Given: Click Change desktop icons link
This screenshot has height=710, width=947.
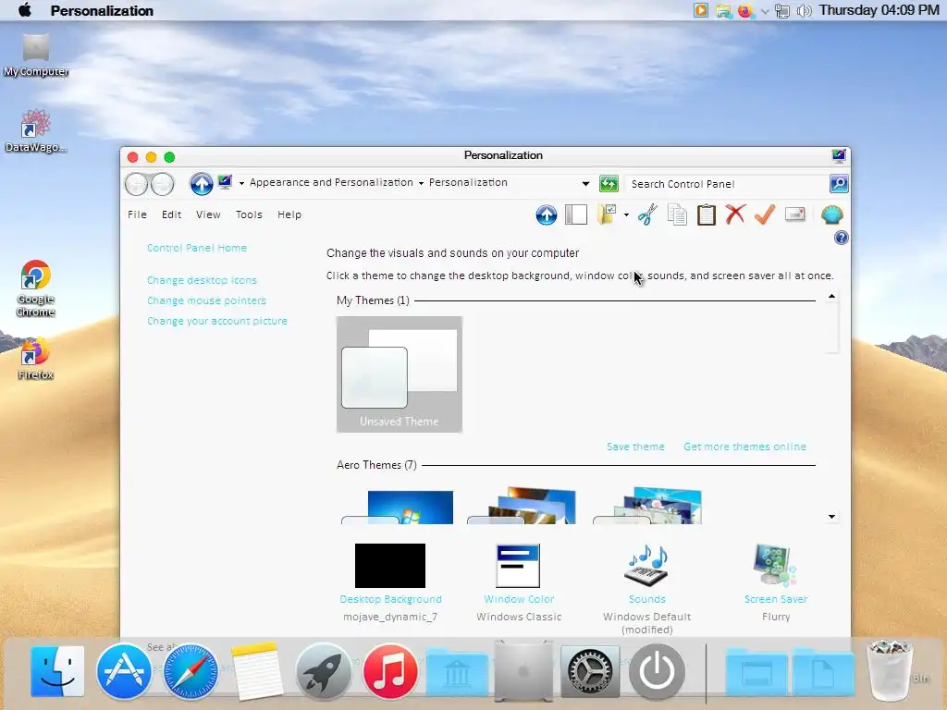Looking at the screenshot, I should 202,280.
